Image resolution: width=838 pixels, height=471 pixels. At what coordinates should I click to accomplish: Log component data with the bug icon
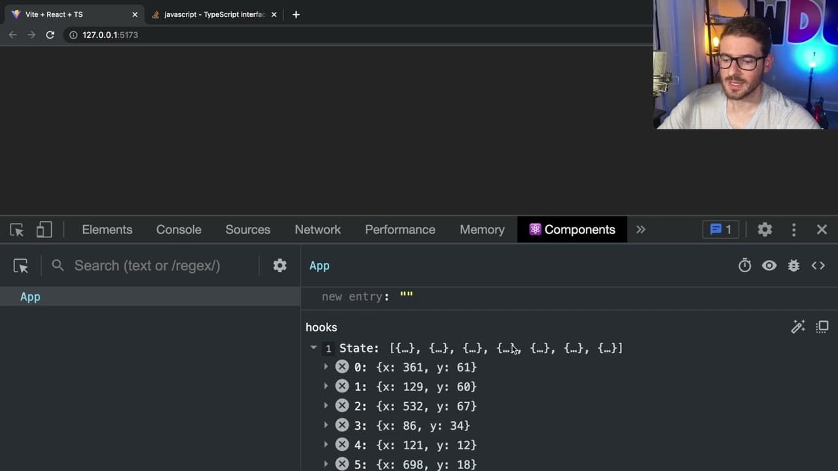793,266
